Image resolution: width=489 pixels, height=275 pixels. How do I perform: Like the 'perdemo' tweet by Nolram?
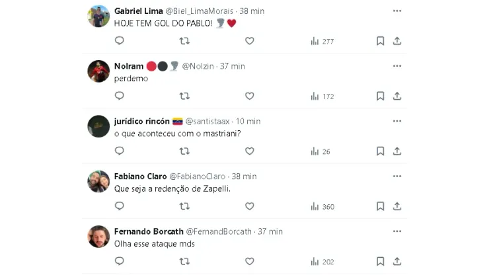click(250, 96)
